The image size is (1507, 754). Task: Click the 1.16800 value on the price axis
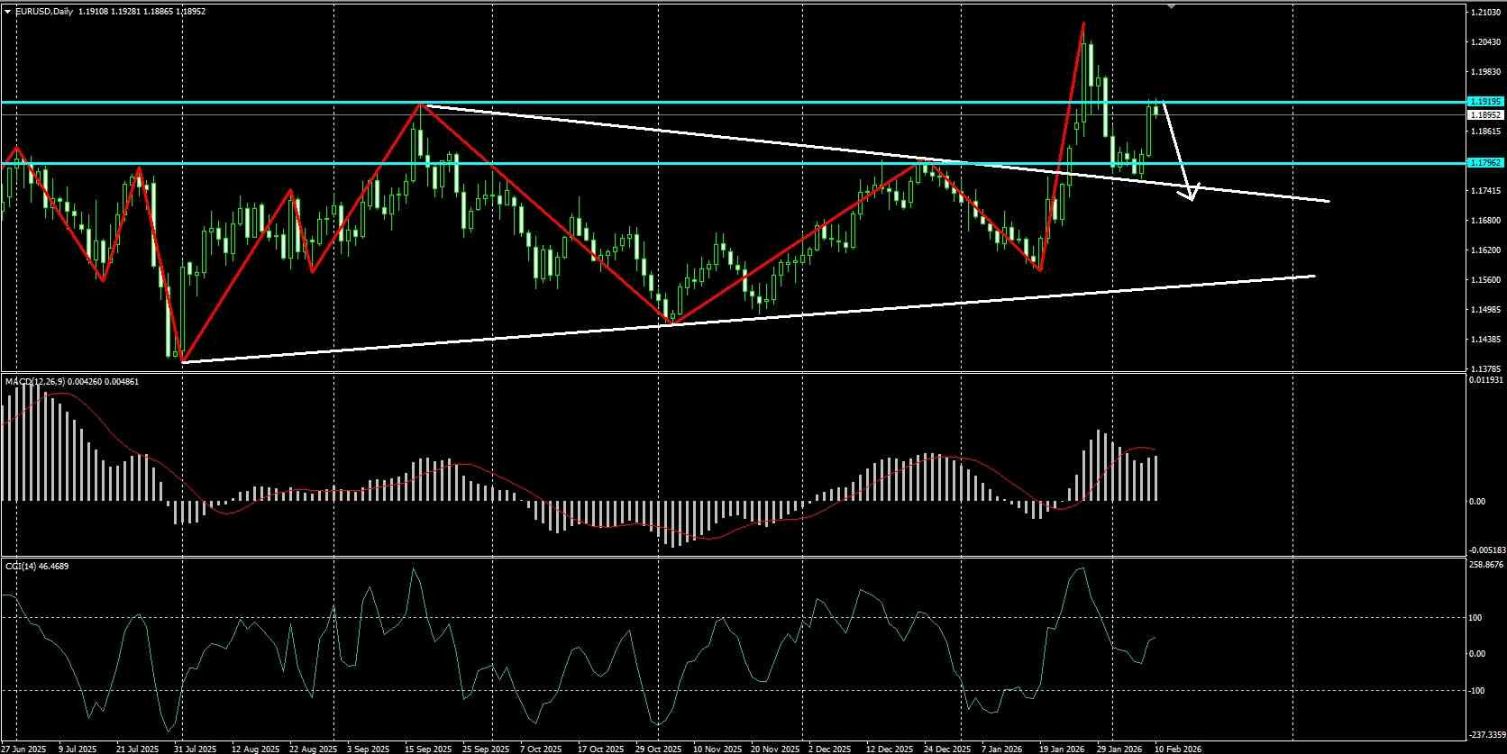(x=1485, y=221)
